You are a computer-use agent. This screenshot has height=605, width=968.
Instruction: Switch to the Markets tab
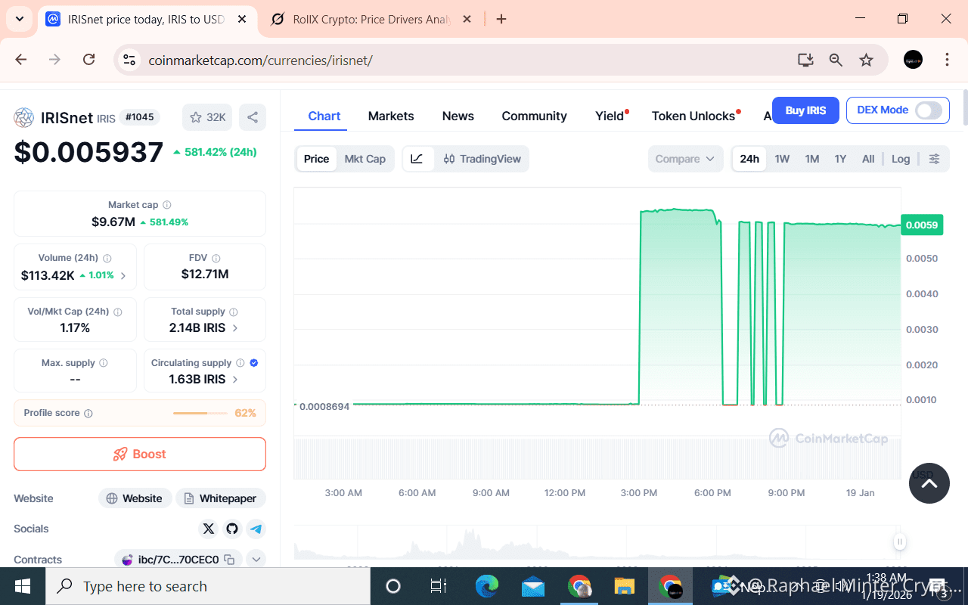tap(391, 116)
